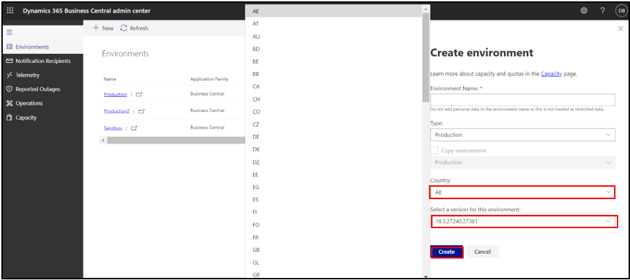Click the New toolbar button

103,28
